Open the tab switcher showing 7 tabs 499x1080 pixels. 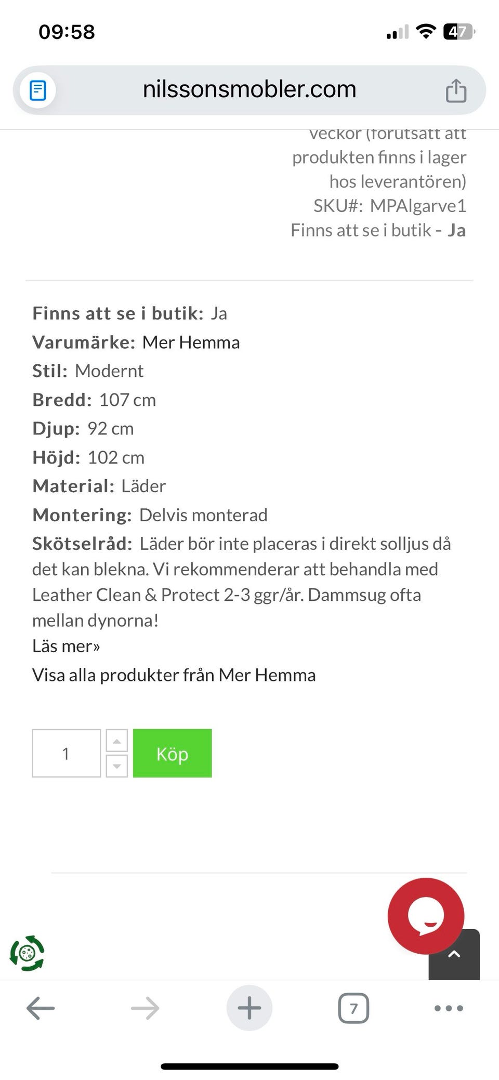coord(353,1007)
